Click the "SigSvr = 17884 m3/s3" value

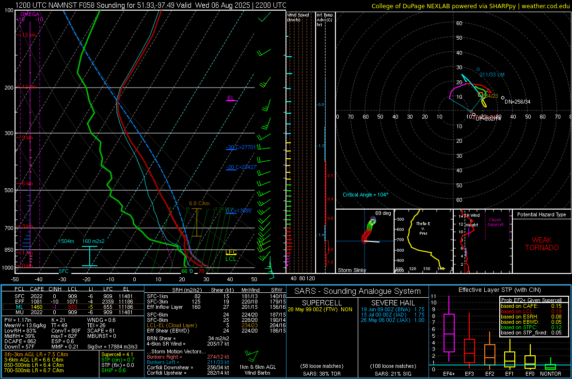click(112, 347)
